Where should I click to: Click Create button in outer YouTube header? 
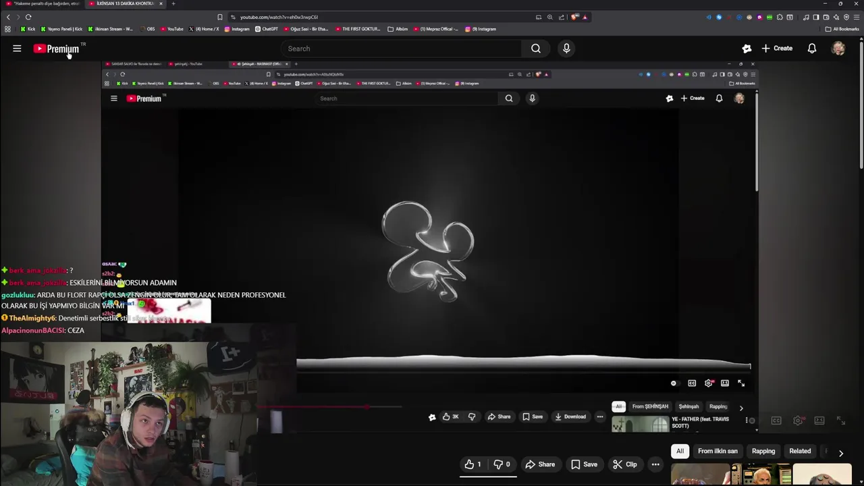click(777, 49)
